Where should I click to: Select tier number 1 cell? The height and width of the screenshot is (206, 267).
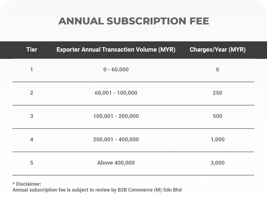tap(32, 70)
